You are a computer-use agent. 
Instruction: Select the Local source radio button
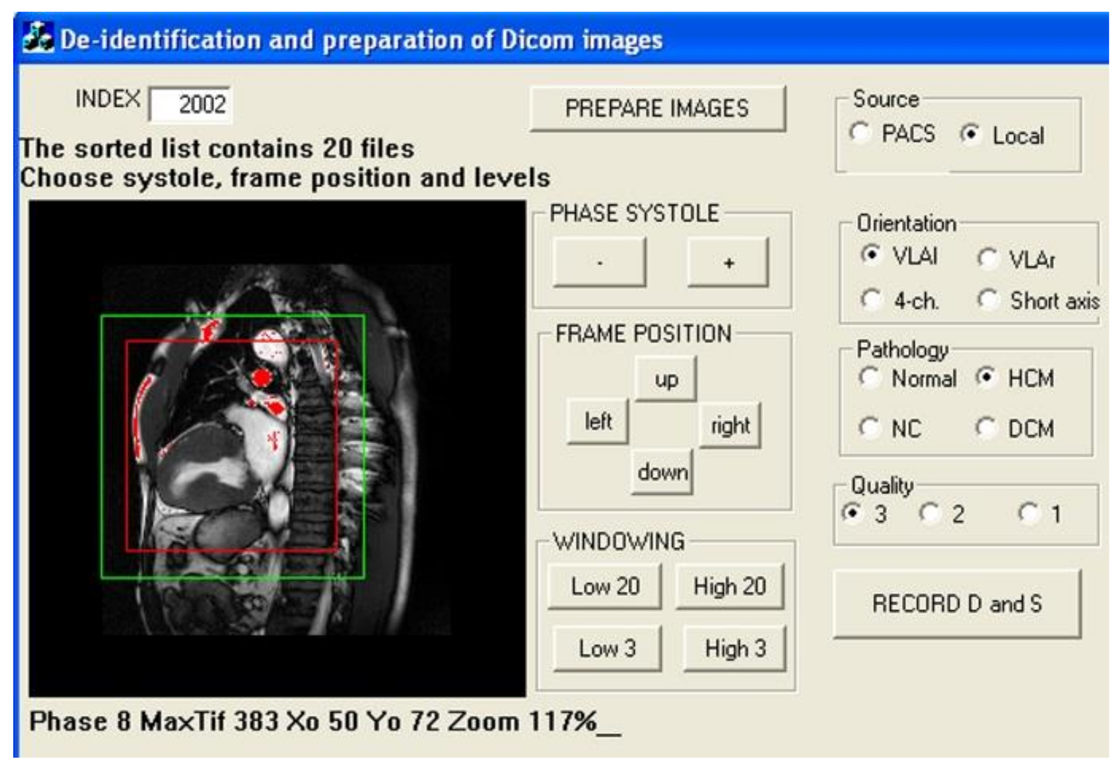click(970, 135)
